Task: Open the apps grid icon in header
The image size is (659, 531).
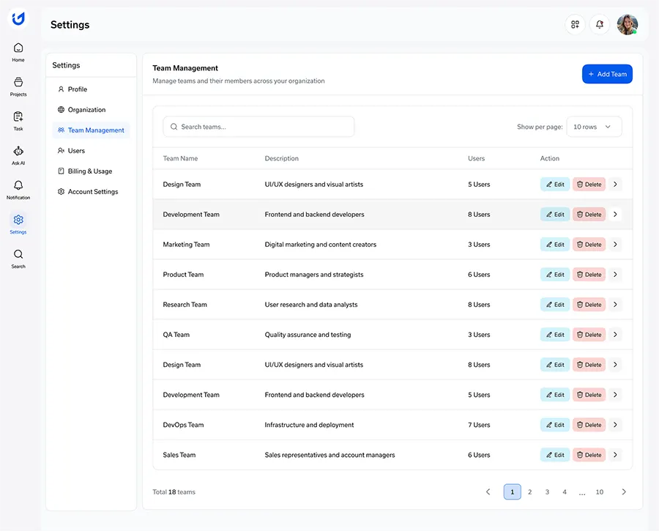Action: pos(575,24)
